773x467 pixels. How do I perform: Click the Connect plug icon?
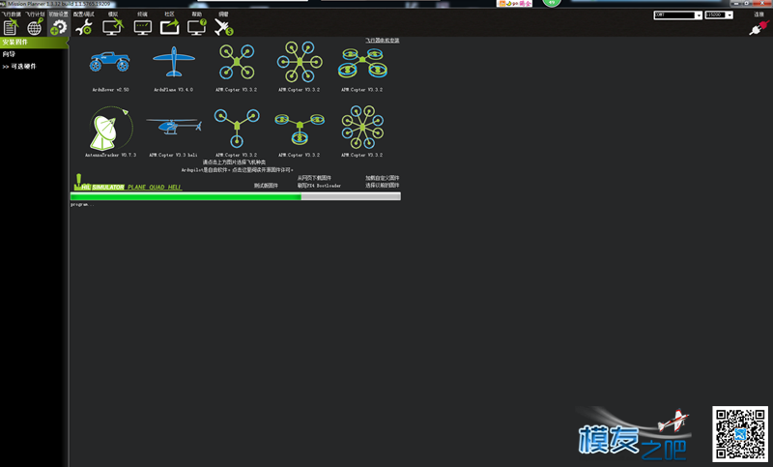(759, 28)
